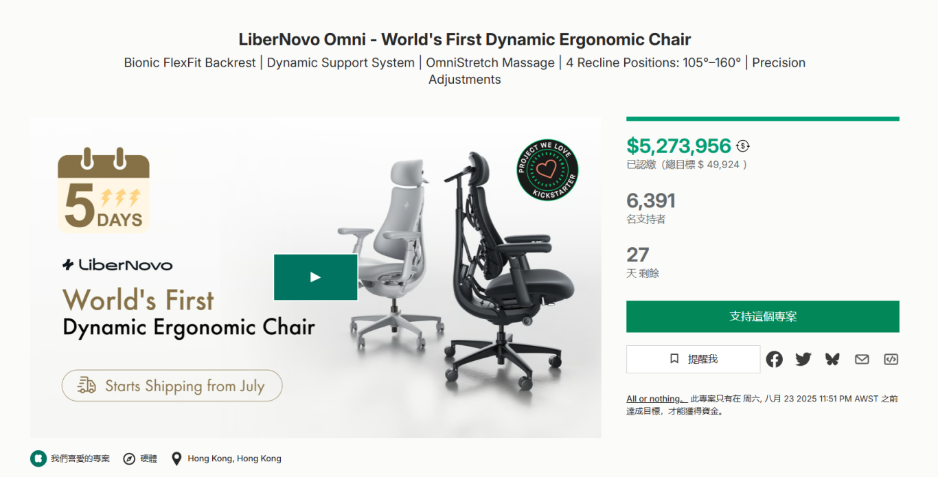Open the Hong Kong, Hong Kong location link

pos(234,458)
